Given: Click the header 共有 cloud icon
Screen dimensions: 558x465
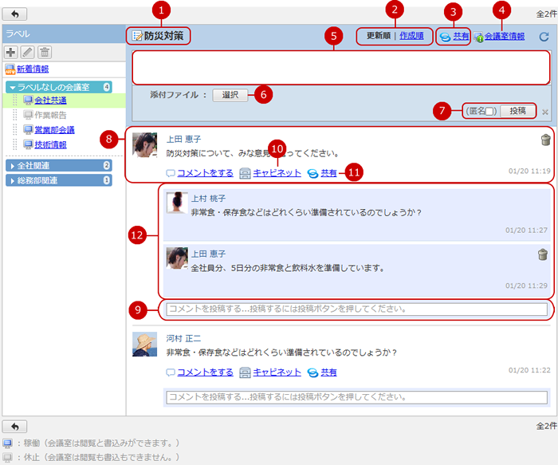Looking at the screenshot, I should [445, 37].
